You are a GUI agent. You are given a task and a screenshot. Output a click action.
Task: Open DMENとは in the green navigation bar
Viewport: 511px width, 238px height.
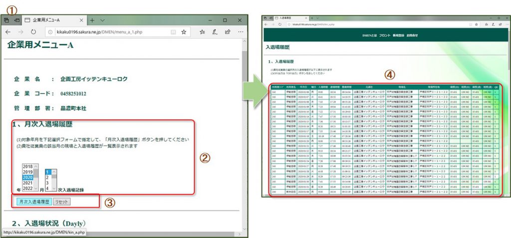point(370,35)
